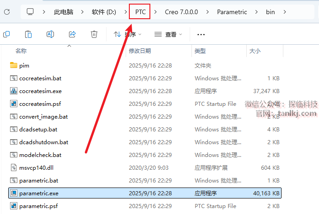Screen dimensions: 319x214
Task: Go to 软件 (D:) drive breadcrumb
Action: (x=104, y=12)
